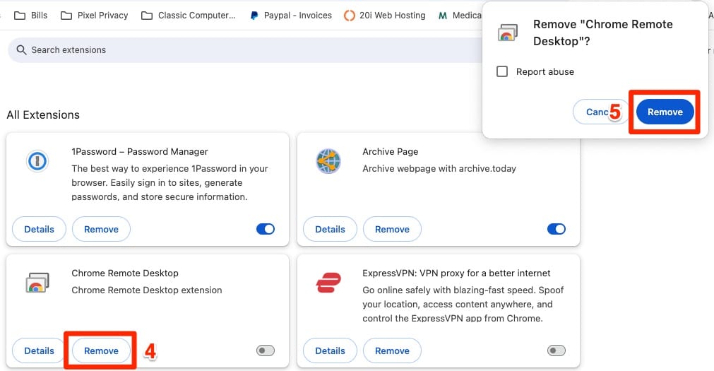This screenshot has height=371, width=714.
Task: Expand the Classic Computer bookmarks folder
Action: 188,16
